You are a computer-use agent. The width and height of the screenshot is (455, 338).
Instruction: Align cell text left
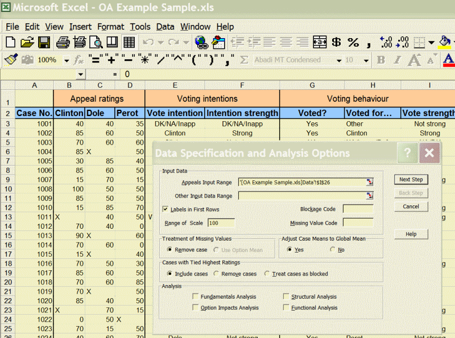point(269,43)
